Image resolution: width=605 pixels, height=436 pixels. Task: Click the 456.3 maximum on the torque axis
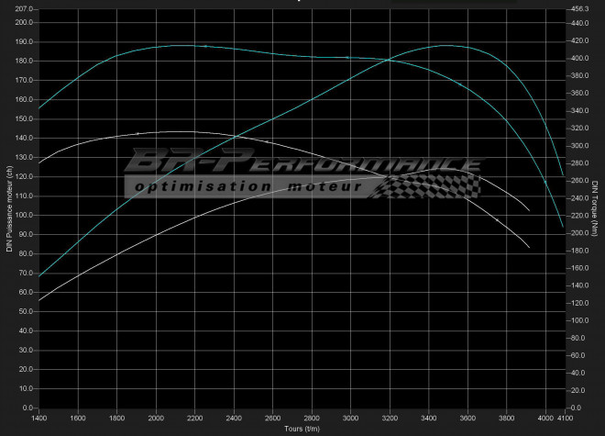(579, 8)
